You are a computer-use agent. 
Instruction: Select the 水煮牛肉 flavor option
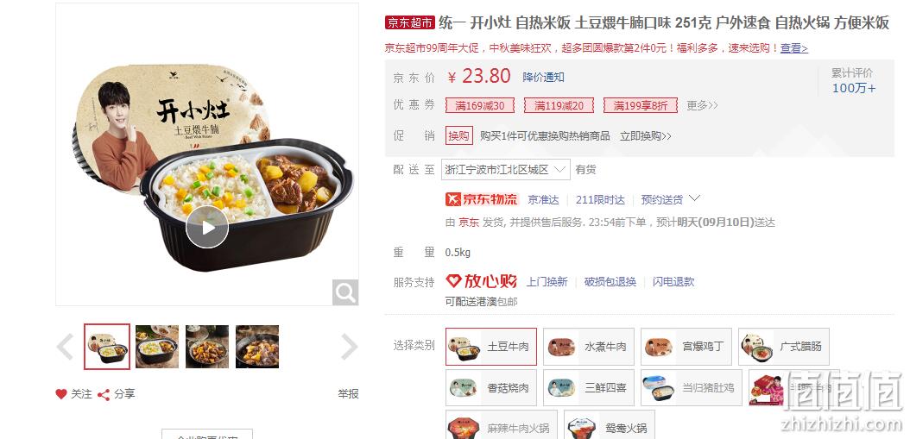[589, 347]
